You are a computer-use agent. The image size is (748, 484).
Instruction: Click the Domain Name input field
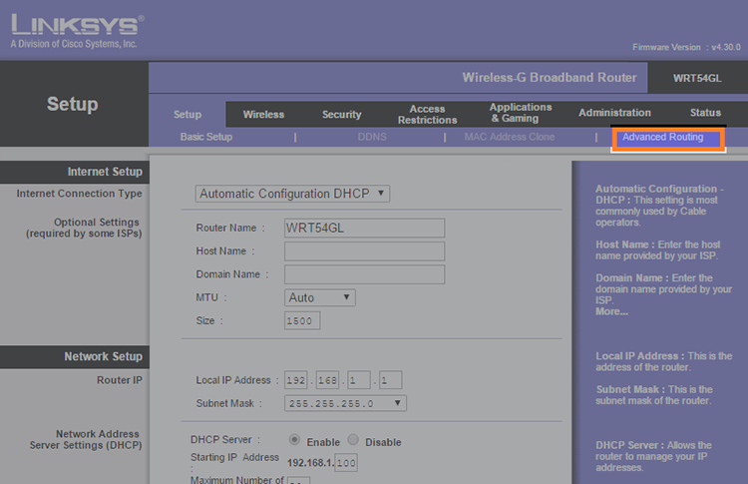coord(364,274)
